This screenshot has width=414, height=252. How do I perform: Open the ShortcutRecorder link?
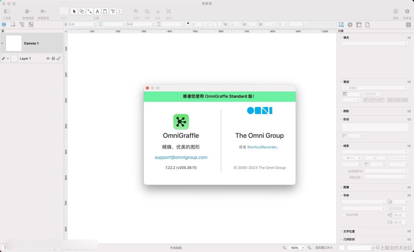262,147
